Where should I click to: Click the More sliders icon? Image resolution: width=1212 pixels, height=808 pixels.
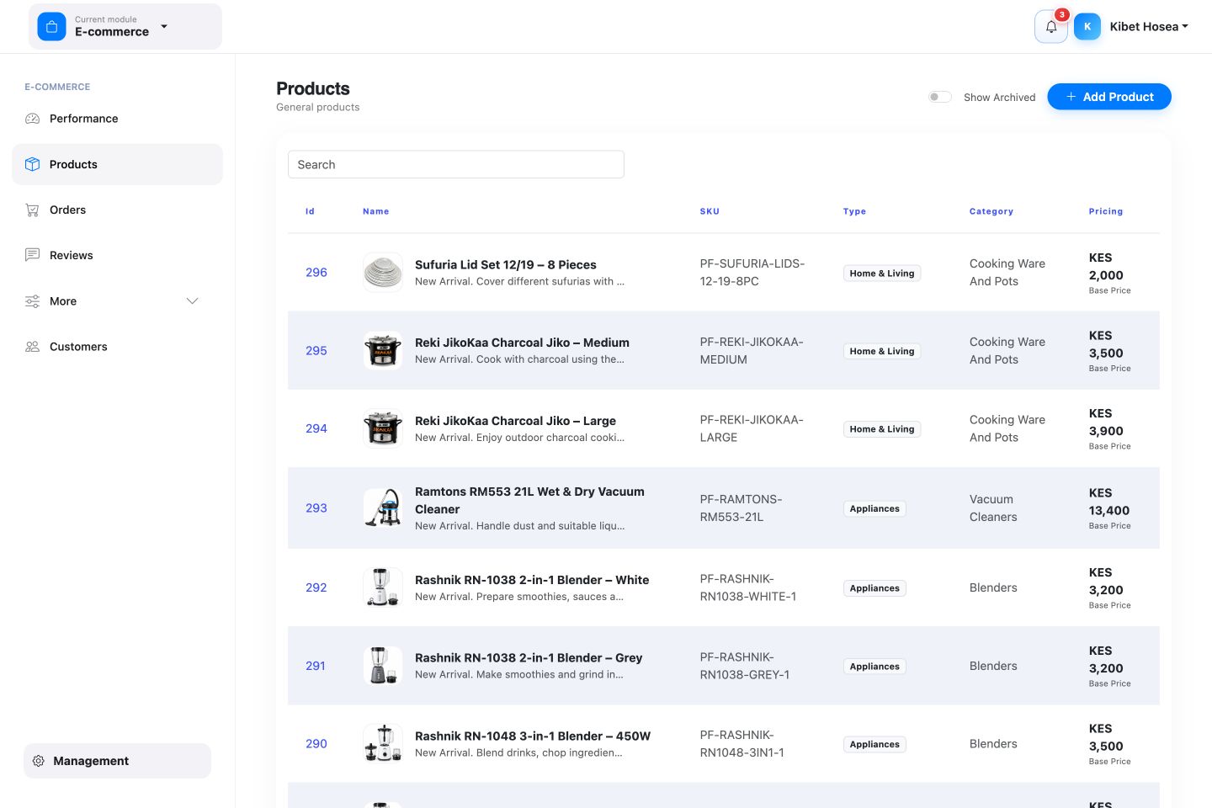[33, 301]
